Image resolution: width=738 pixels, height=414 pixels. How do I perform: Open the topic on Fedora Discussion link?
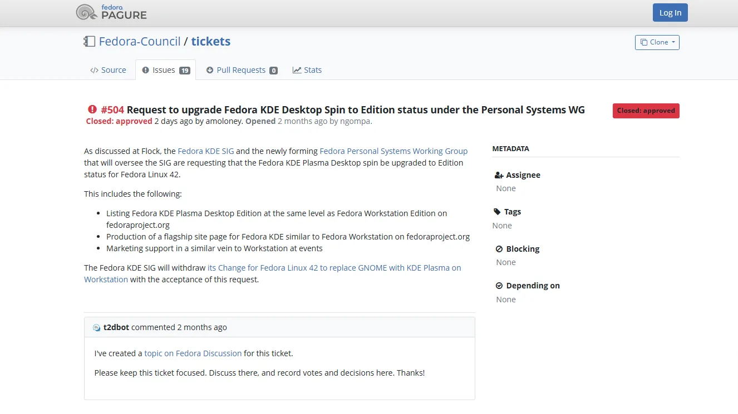pyautogui.click(x=193, y=353)
